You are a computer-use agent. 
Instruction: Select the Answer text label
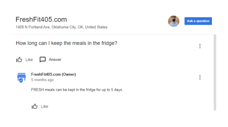click(55, 60)
